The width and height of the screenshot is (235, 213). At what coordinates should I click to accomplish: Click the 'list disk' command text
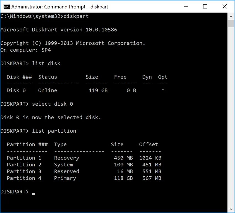click(x=46, y=64)
